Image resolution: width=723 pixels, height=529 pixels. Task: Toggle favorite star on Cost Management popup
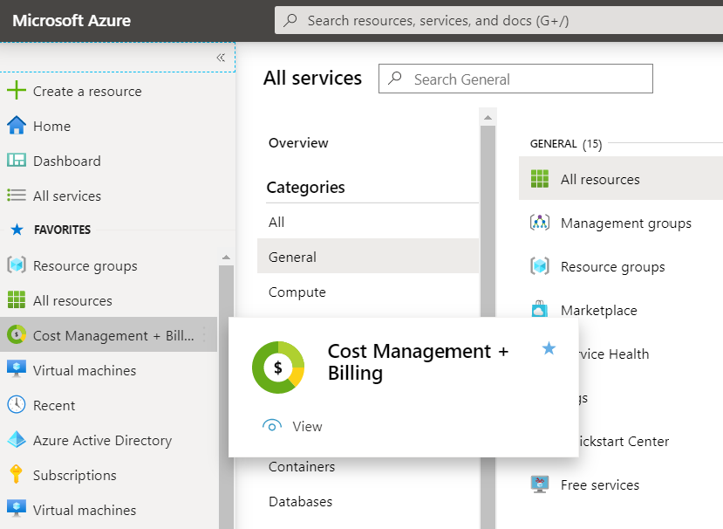coord(549,349)
